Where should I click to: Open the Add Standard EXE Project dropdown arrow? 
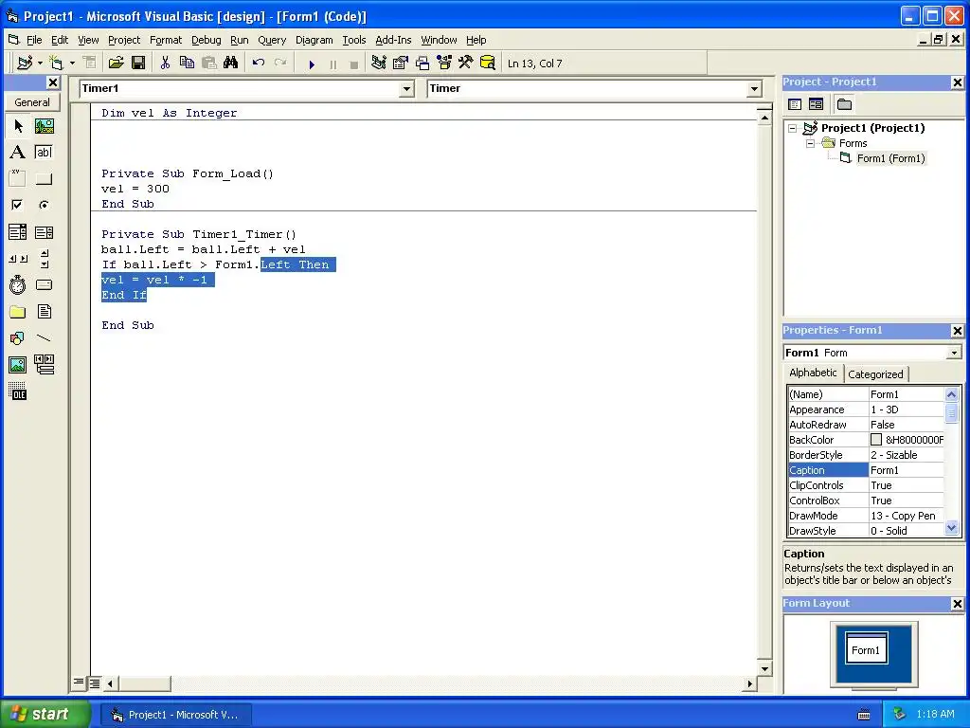coord(40,64)
